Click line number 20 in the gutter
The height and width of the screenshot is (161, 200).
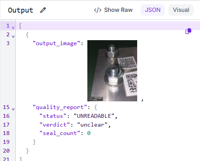tap(6, 151)
